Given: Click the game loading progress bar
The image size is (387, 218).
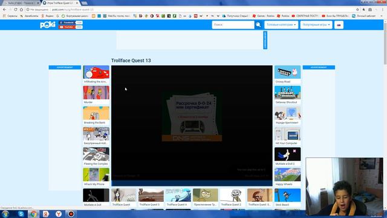Looking at the screenshot, I should 192,183.
